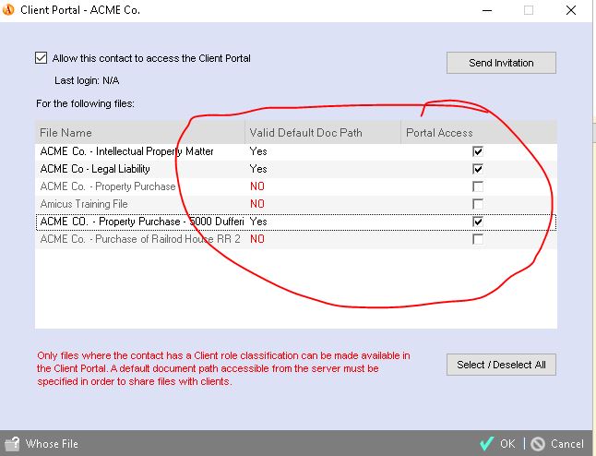The height and width of the screenshot is (456, 596).
Task: Click Yes doc path for the 5000 Dufferi row
Action: point(258,222)
